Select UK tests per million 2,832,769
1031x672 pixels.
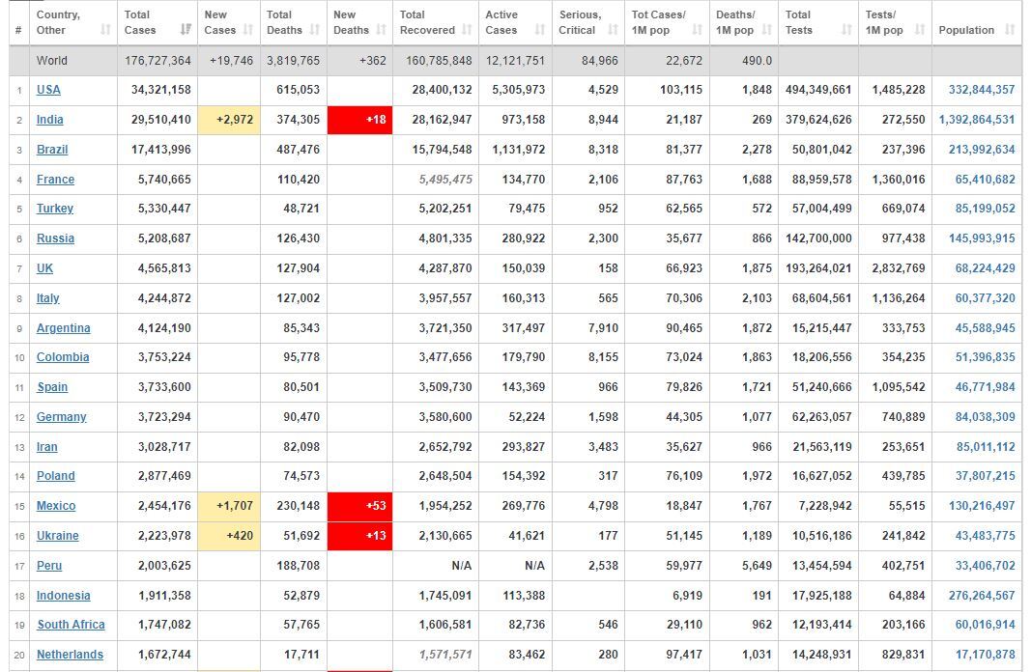coord(899,268)
